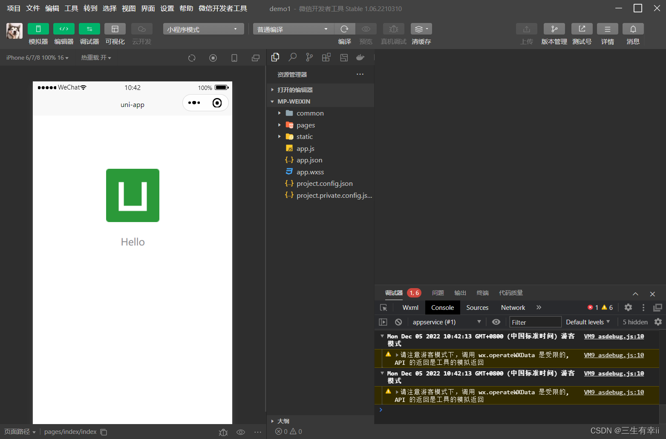This screenshot has width=666, height=439.
Task: Open the 小程序模式 mode dropdown
Action: click(x=203, y=29)
